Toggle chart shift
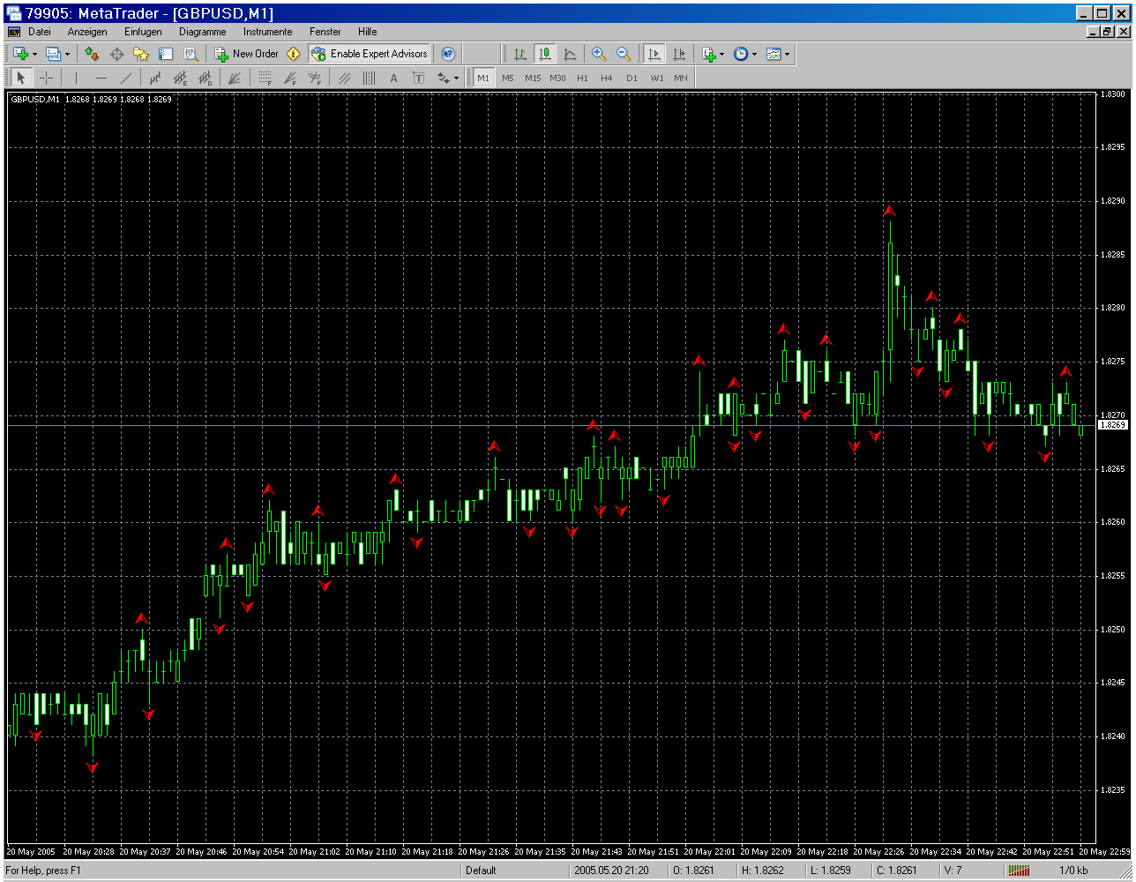This screenshot has width=1136, height=882. (678, 54)
